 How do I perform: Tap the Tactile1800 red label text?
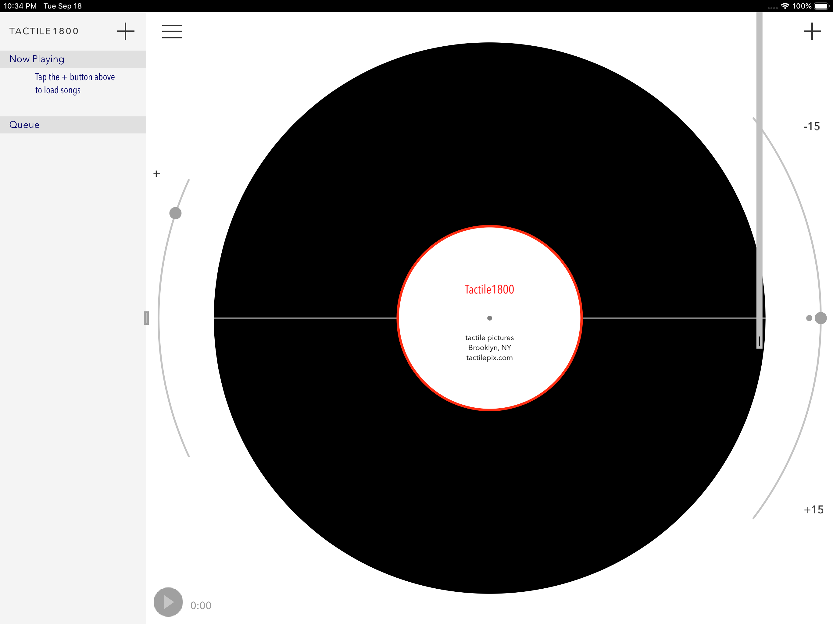coord(489,289)
